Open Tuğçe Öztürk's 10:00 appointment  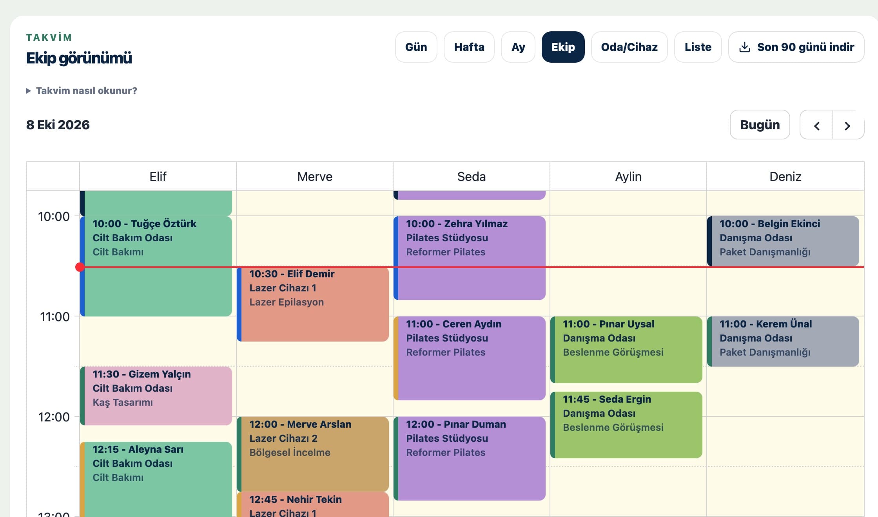(x=156, y=266)
